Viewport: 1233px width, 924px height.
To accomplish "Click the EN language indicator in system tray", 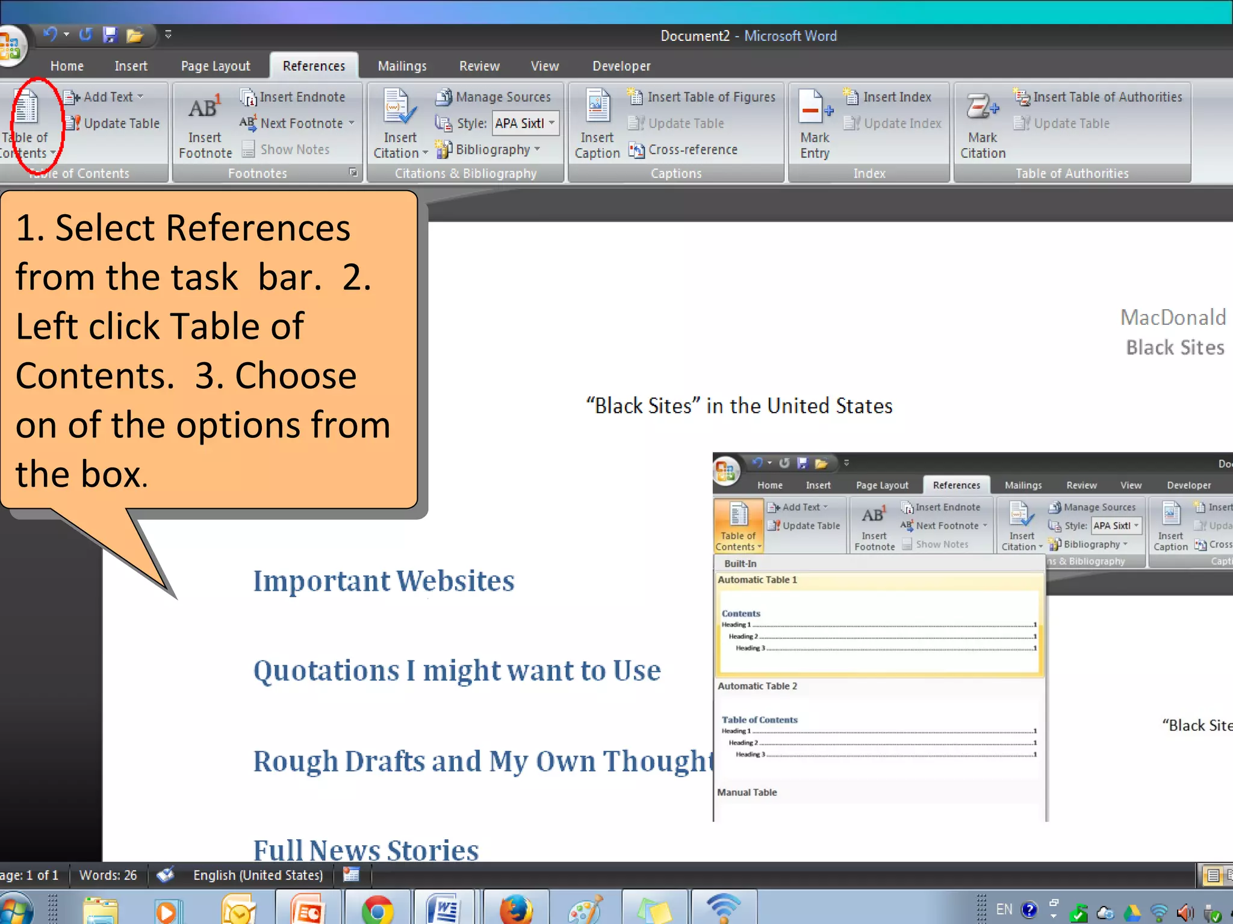I will (1004, 910).
